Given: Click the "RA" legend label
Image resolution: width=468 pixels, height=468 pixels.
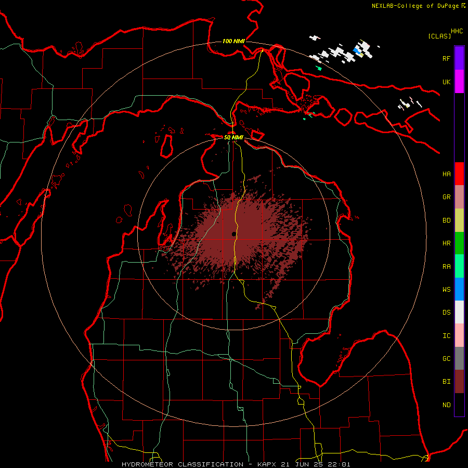Looking at the screenshot, I should tap(446, 267).
